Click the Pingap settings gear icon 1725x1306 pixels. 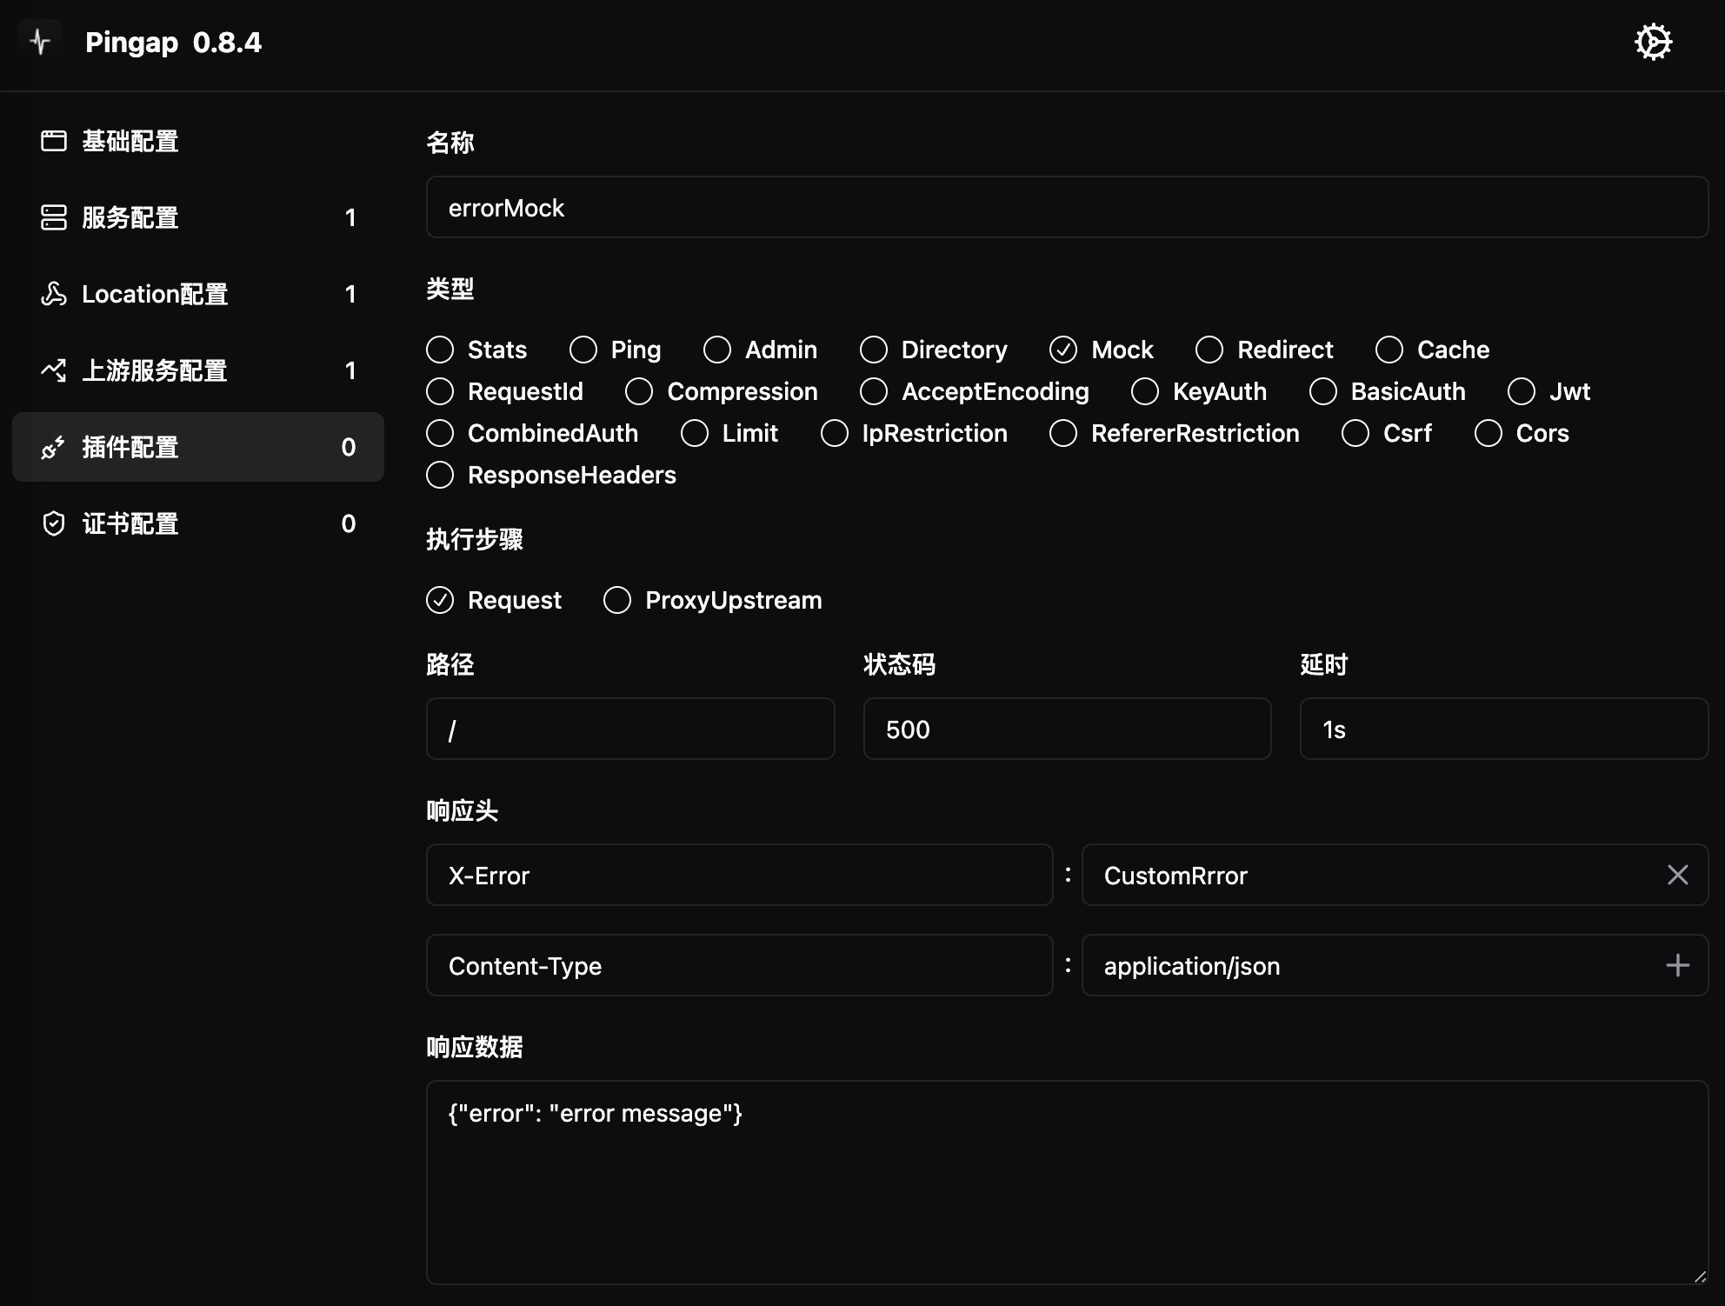pos(1649,43)
